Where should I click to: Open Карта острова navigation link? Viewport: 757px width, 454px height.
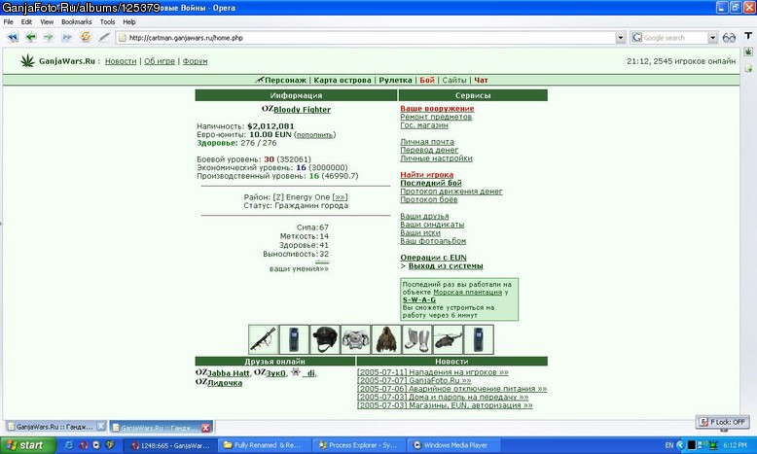tap(342, 80)
